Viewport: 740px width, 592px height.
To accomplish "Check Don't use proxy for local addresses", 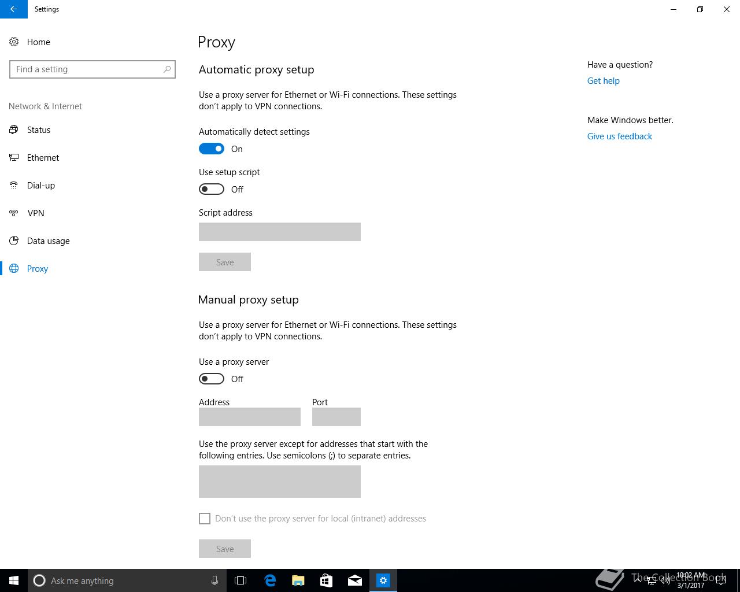I will (x=205, y=519).
